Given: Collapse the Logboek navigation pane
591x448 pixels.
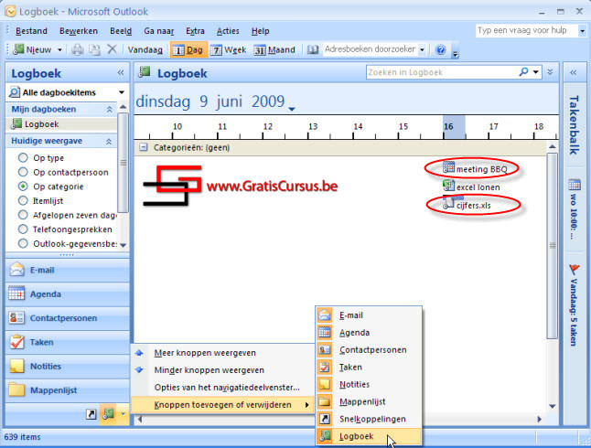Looking at the screenshot, I should point(121,73).
